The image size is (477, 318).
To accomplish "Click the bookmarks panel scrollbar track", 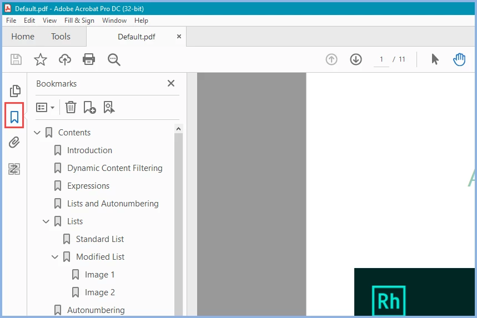I will point(179,224).
